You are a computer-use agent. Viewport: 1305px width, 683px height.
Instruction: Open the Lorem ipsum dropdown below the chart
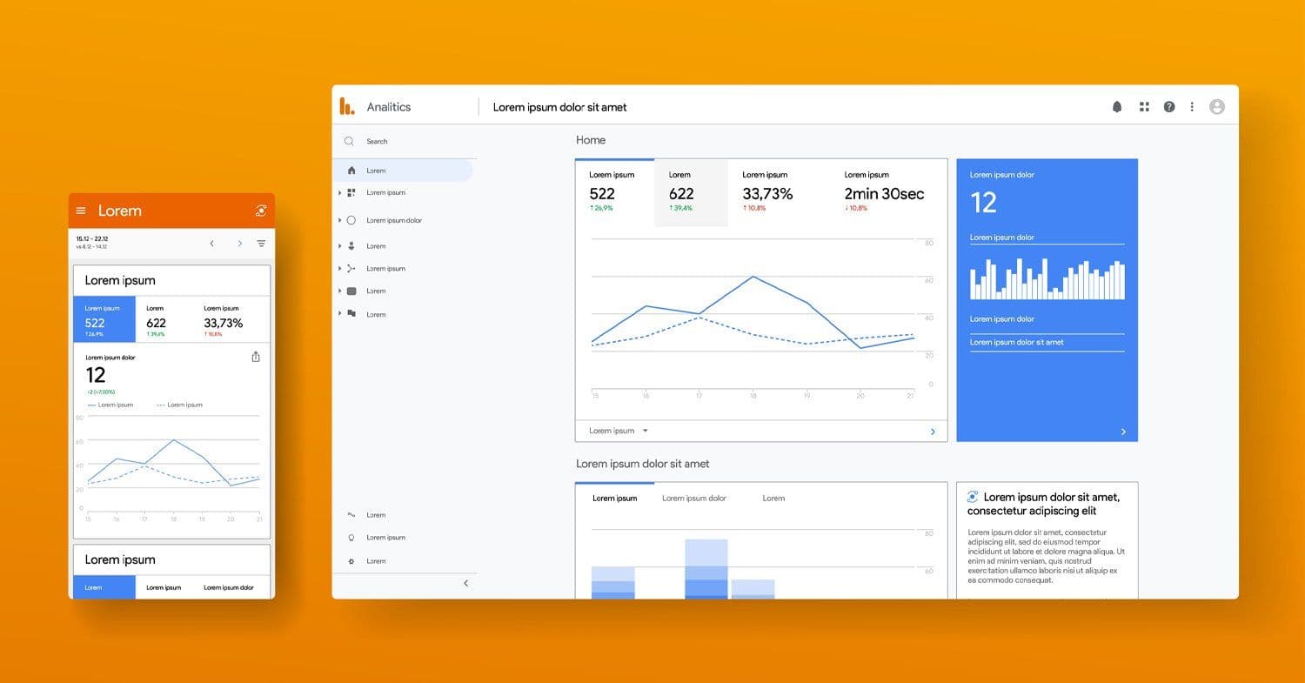click(x=618, y=430)
